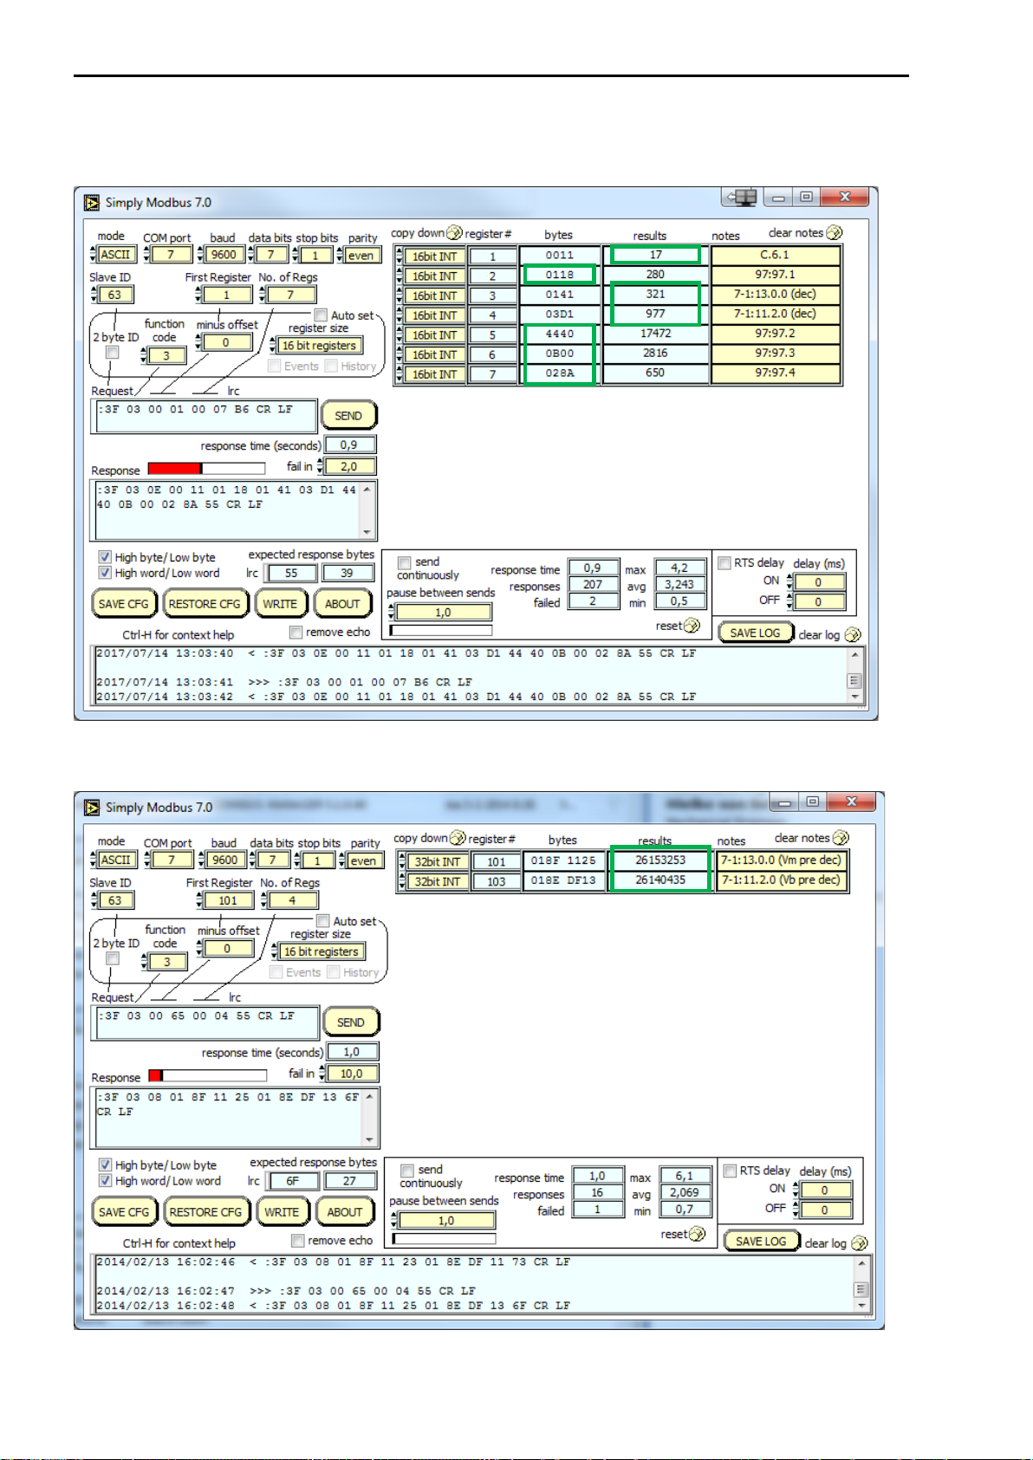The image size is (1033, 1460).
Task: Click the Simply Modbus title icon, upper window
Action: [92, 202]
